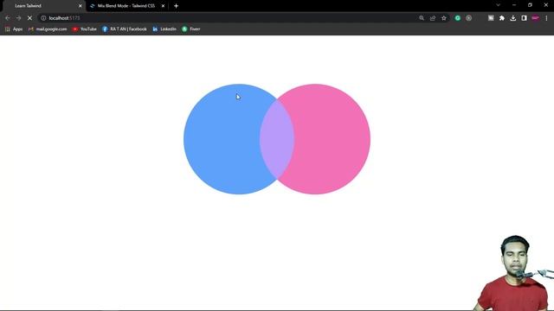Go forward to the next page
The image size is (554, 311).
tap(18, 18)
